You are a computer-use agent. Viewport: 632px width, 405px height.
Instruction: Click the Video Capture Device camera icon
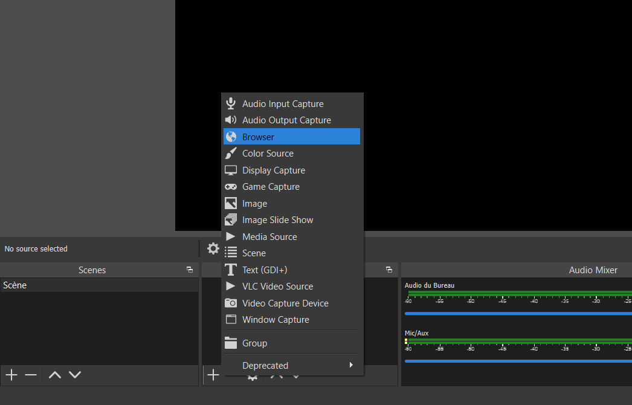(231, 303)
